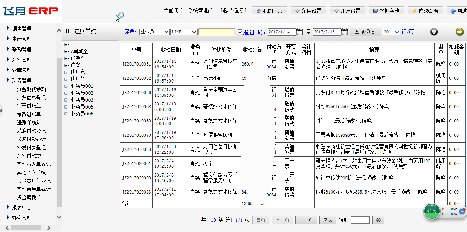Open the 业务员 filter field dropdown
Screen dimensions: 467x232
click(154, 32)
